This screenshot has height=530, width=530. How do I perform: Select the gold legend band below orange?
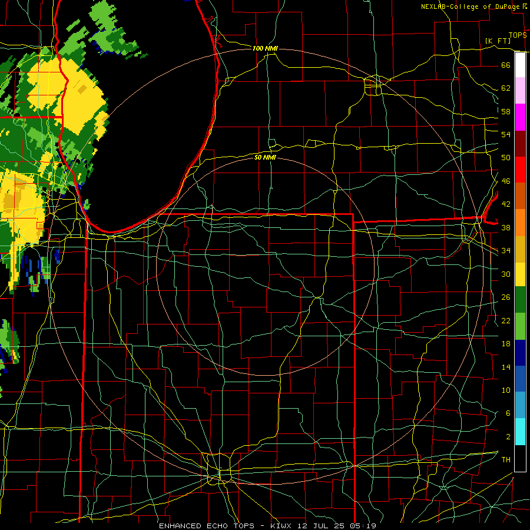pyautogui.click(x=520, y=250)
